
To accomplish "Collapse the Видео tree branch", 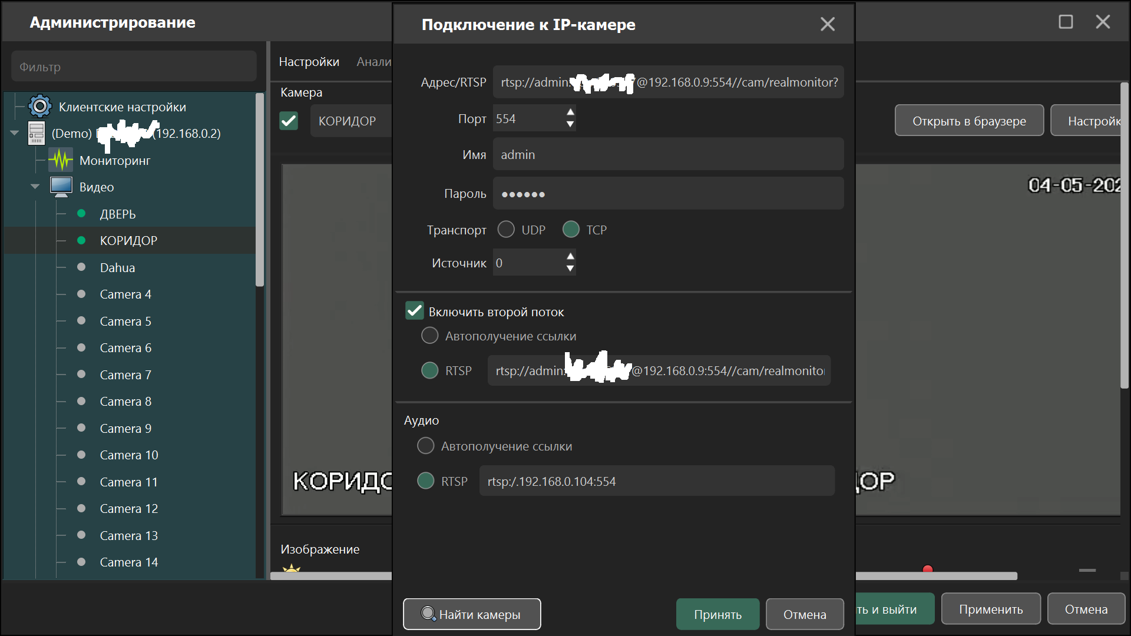I will 35,187.
